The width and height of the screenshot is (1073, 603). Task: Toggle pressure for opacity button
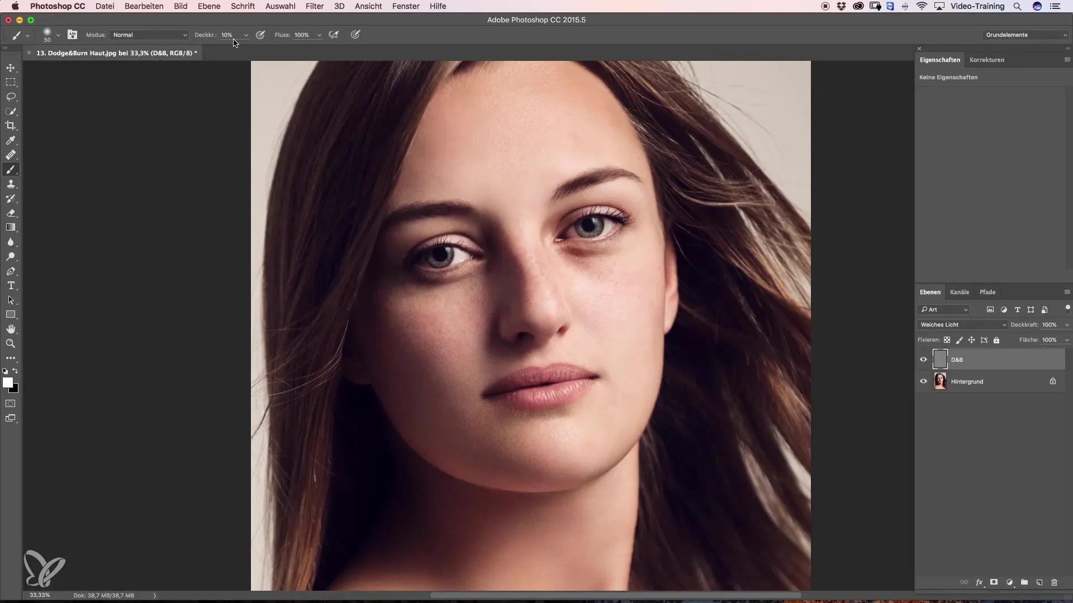260,35
